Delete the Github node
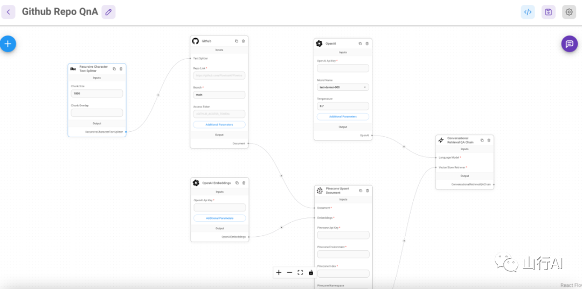This screenshot has width=582, height=289. point(244,41)
